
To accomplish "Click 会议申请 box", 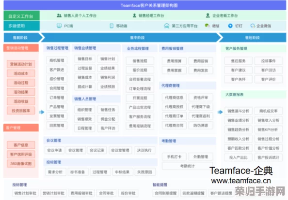I will 54,150.
